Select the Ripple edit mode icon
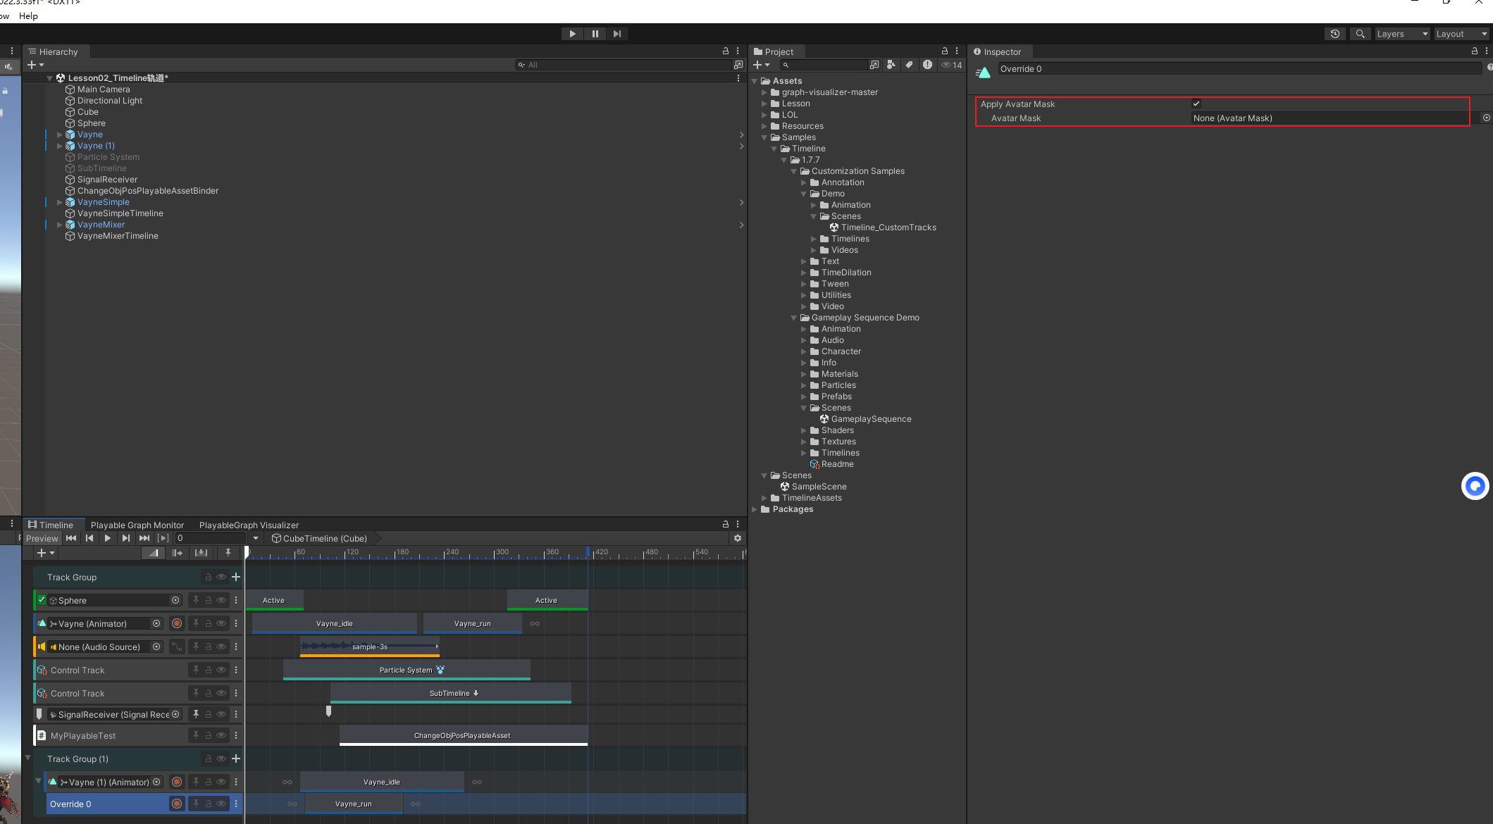This screenshot has height=824, width=1493. point(177,553)
